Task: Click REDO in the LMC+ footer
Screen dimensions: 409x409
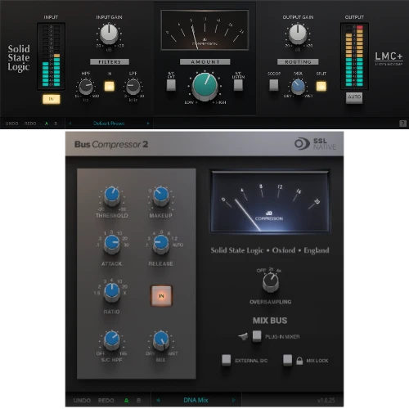Action: pyautogui.click(x=30, y=124)
